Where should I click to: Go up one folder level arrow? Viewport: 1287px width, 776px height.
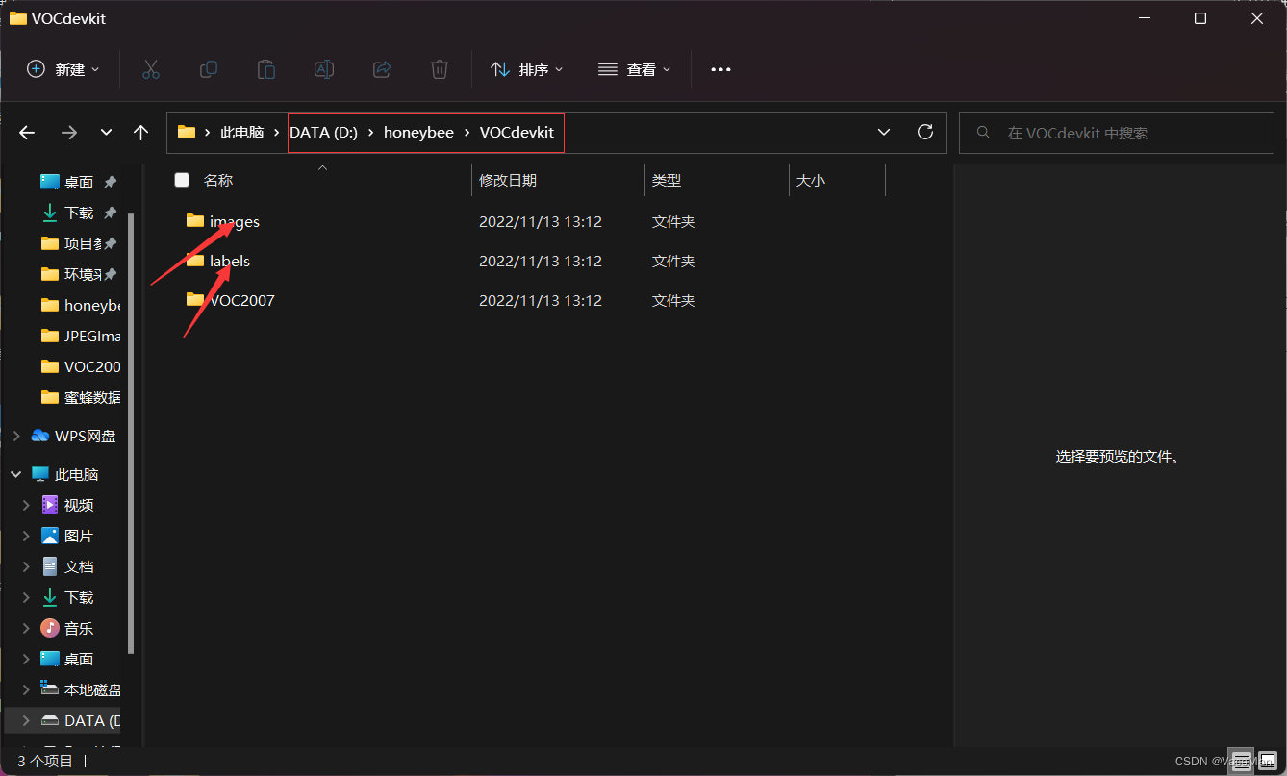point(141,133)
